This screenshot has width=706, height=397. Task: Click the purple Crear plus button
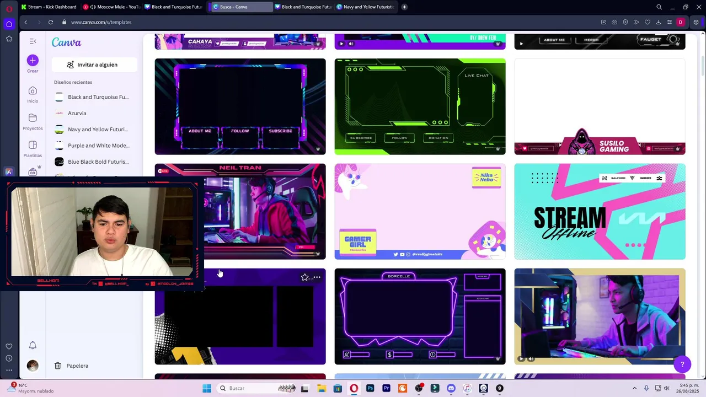click(33, 60)
